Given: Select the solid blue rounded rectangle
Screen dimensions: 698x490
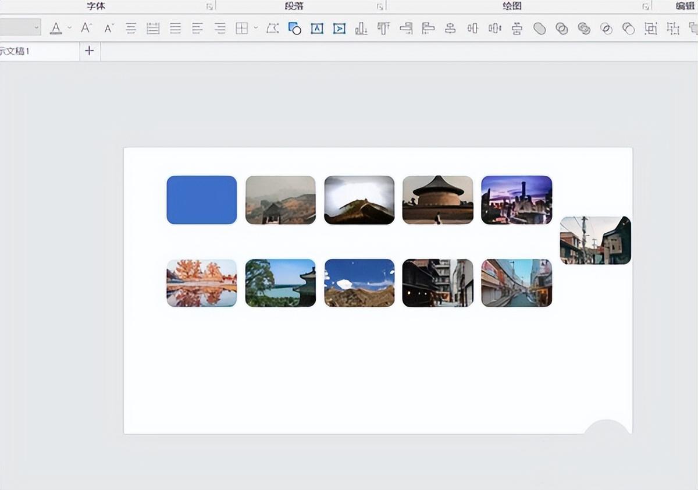Looking at the screenshot, I should coord(201,200).
